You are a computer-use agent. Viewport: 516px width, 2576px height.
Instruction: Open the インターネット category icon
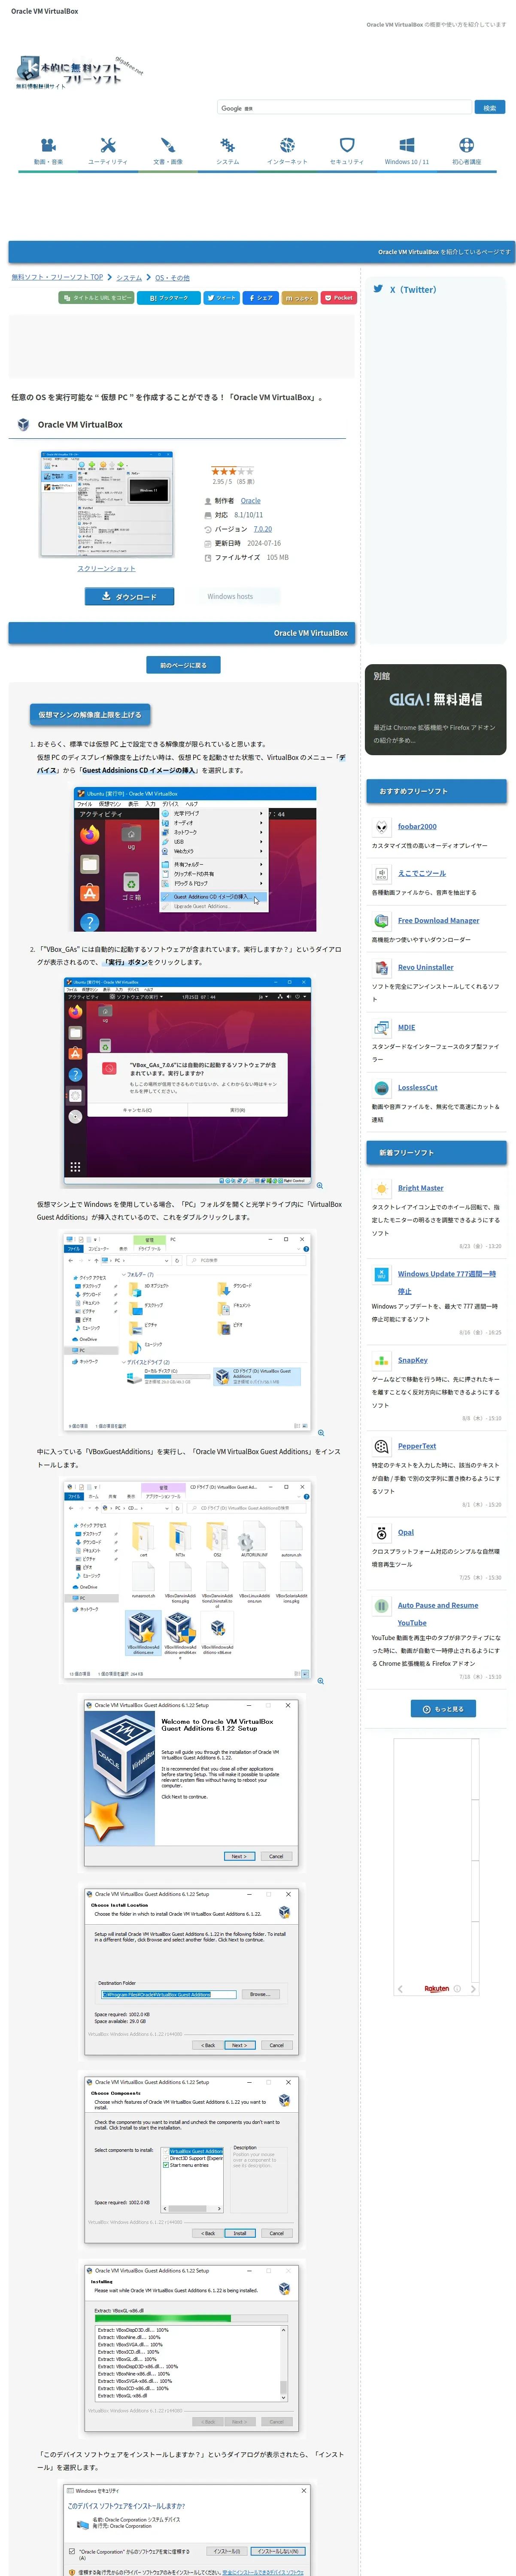pos(287,146)
